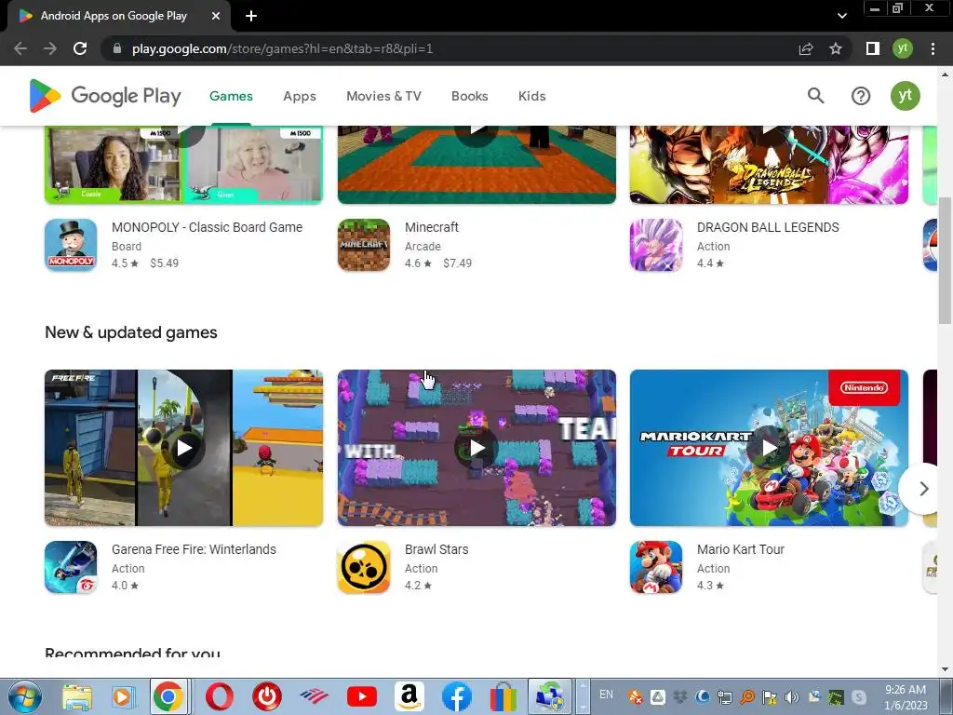Expand the Chrome tab search chevron

[841, 16]
